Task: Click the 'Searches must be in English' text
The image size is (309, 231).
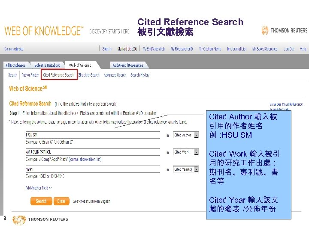Action: [91, 201]
